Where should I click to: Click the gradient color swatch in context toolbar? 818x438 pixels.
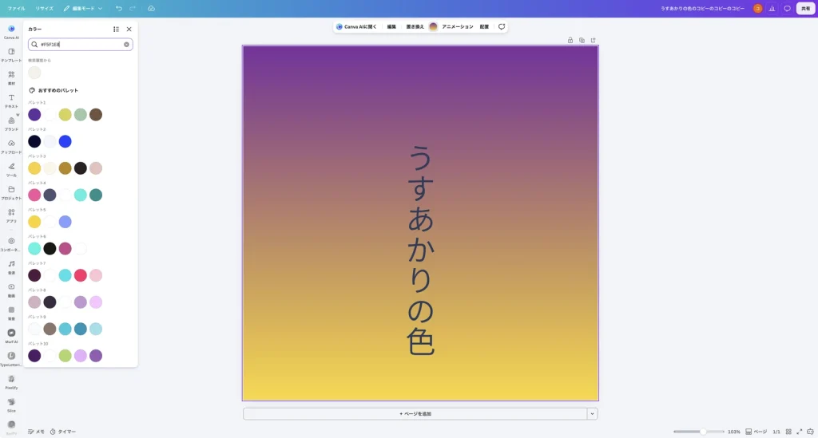(x=433, y=26)
